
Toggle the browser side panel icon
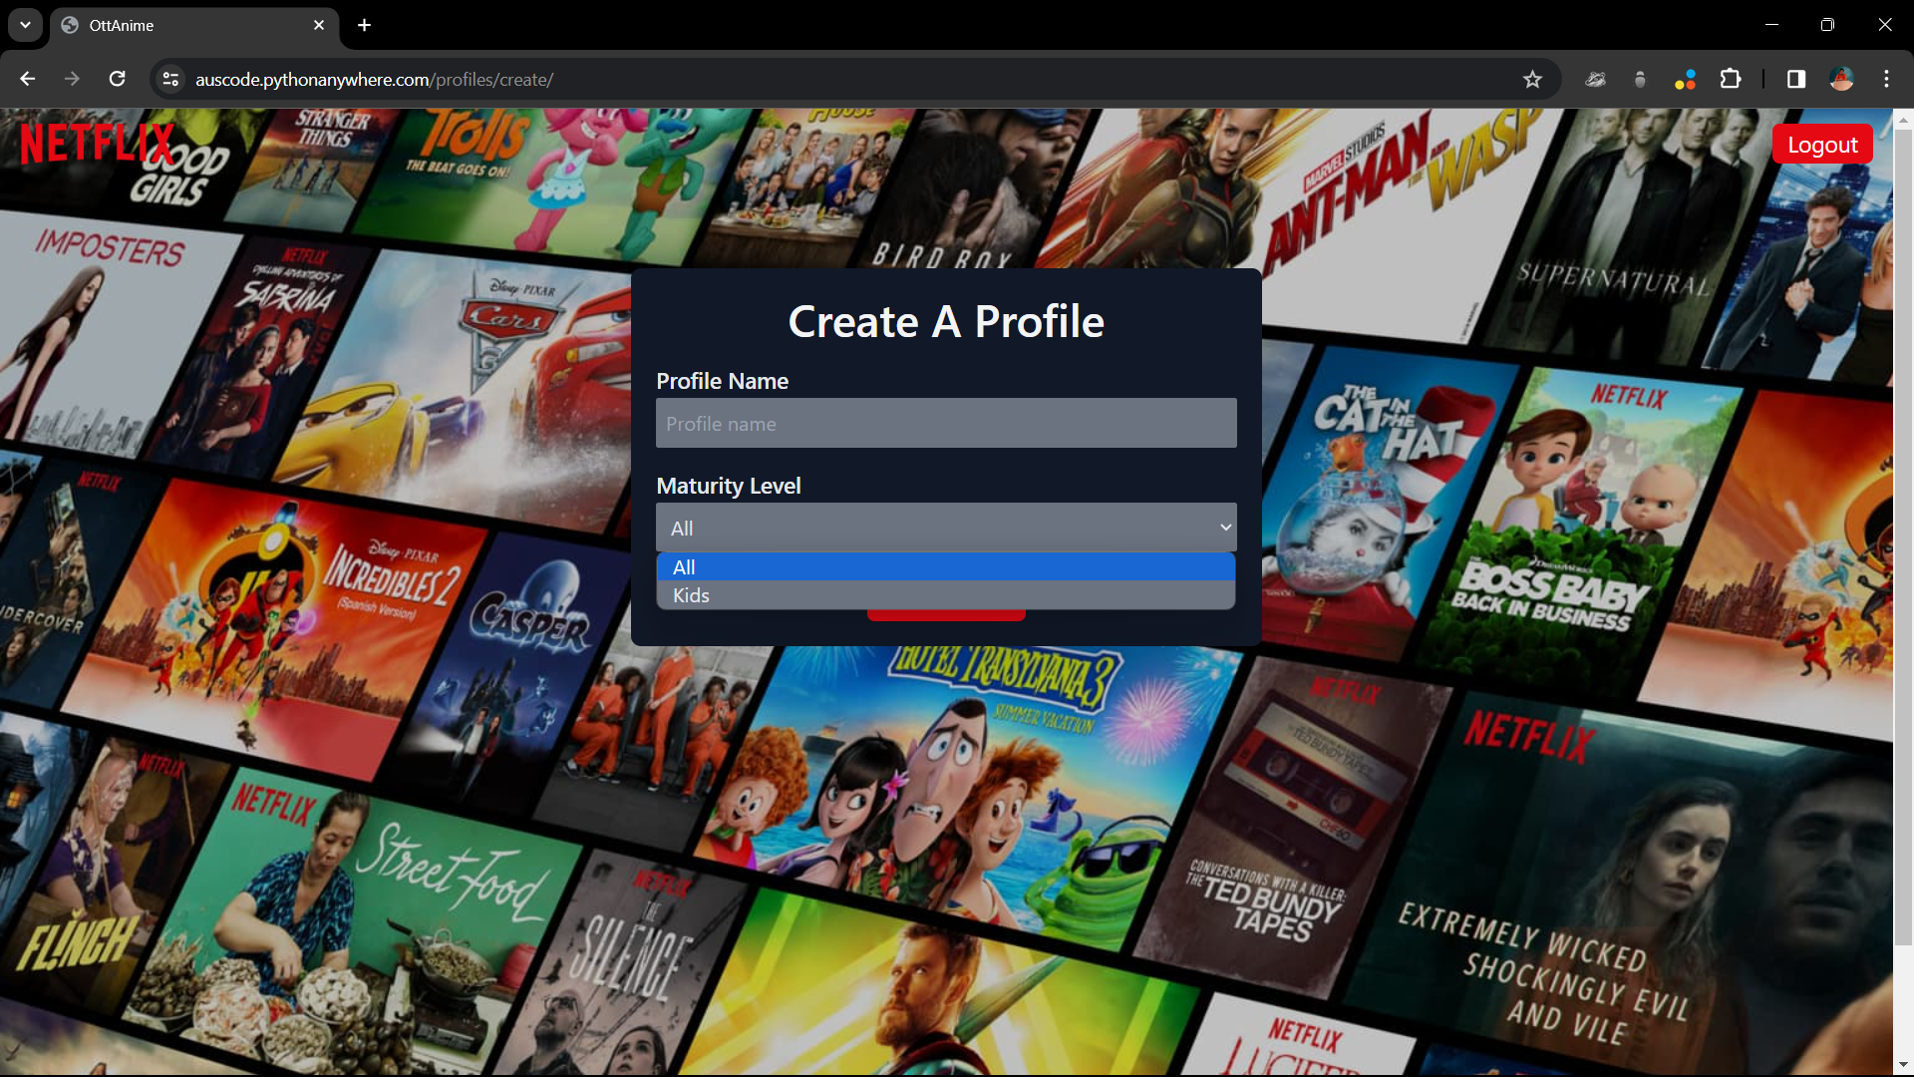[1795, 79]
